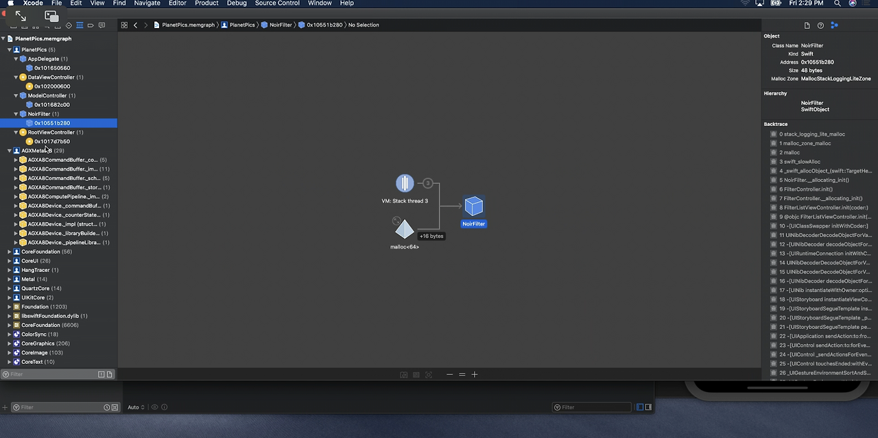Open the Debug menu

pos(237,3)
